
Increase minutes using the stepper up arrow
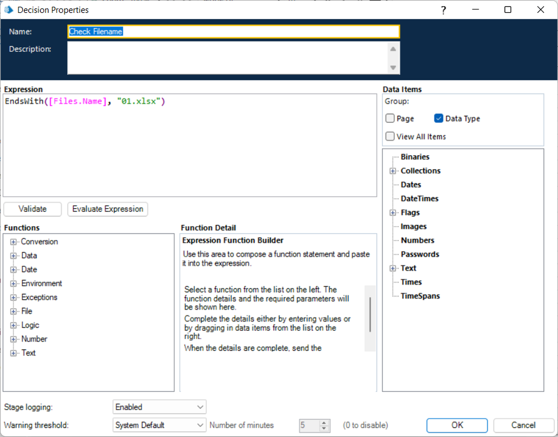(325, 422)
